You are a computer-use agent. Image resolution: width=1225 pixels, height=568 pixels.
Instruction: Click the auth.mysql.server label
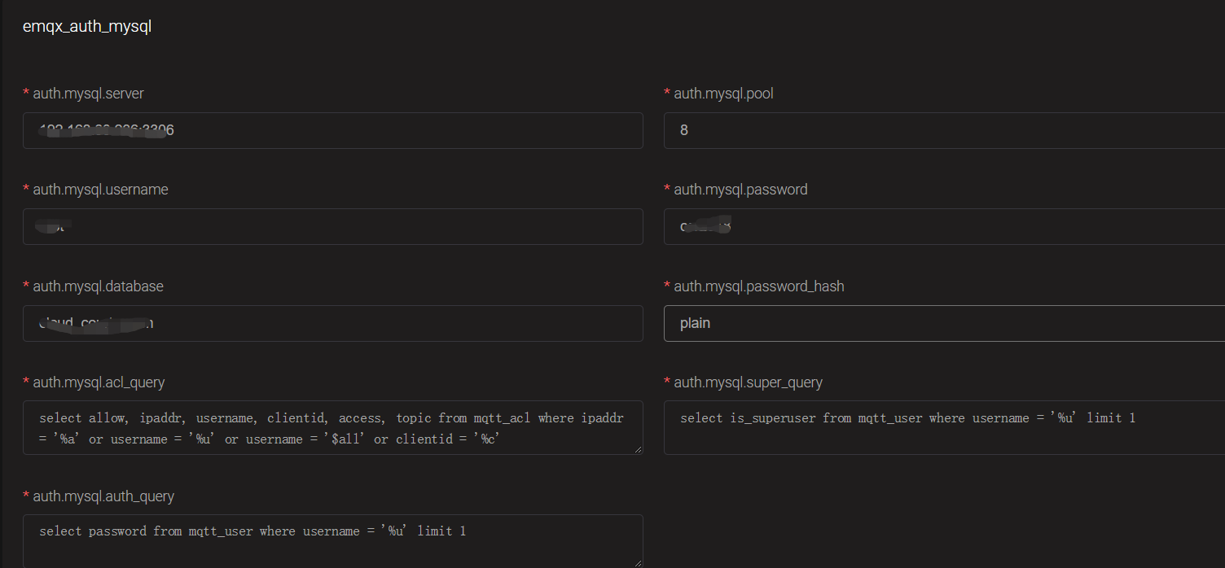88,94
